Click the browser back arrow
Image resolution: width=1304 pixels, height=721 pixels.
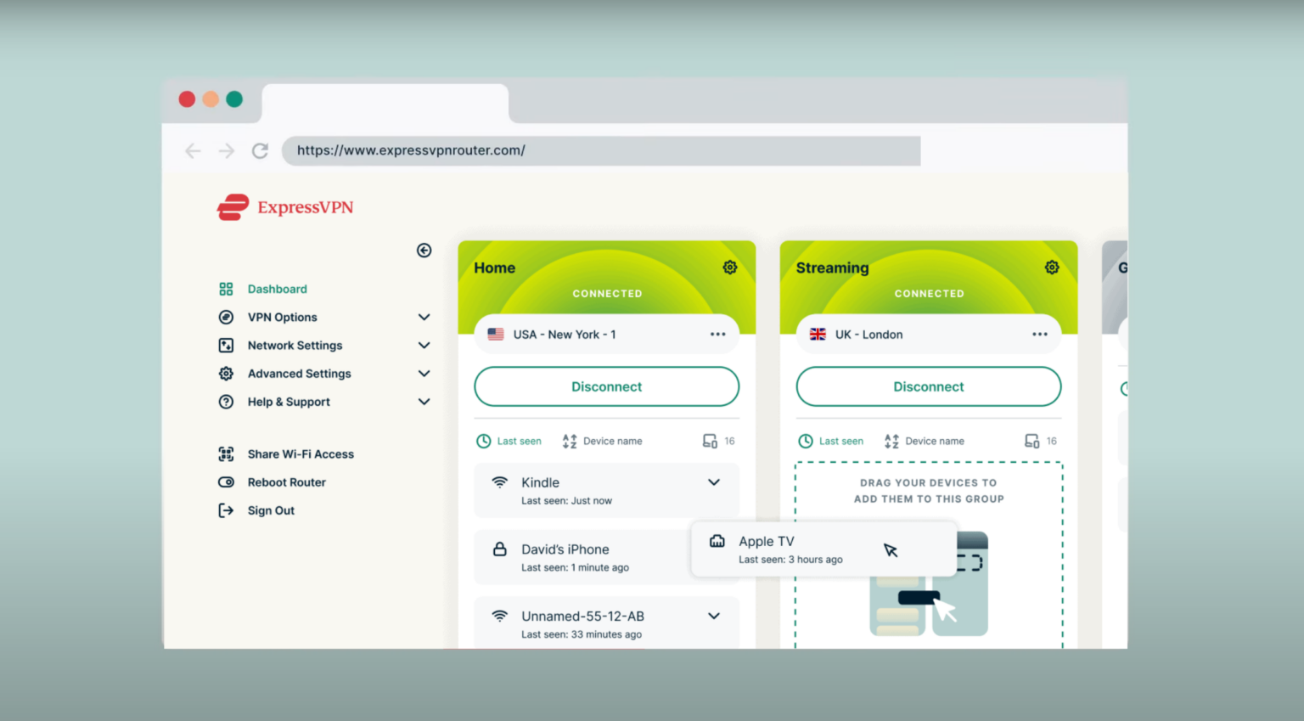click(193, 151)
